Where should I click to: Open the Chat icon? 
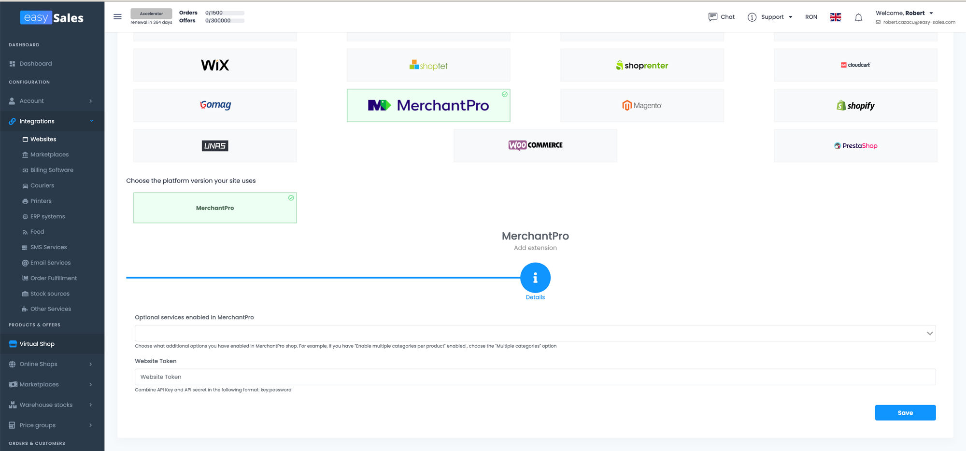712,17
